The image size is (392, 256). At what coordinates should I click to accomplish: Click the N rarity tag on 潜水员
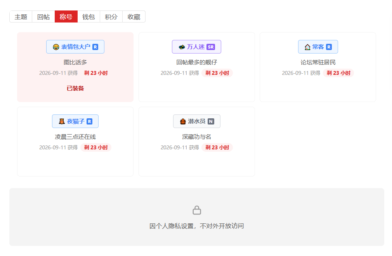click(x=211, y=121)
